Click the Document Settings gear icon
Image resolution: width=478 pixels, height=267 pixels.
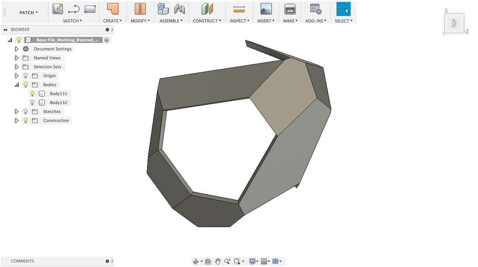point(26,49)
